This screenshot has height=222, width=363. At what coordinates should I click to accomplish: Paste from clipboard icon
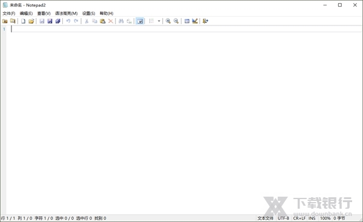[103, 21]
